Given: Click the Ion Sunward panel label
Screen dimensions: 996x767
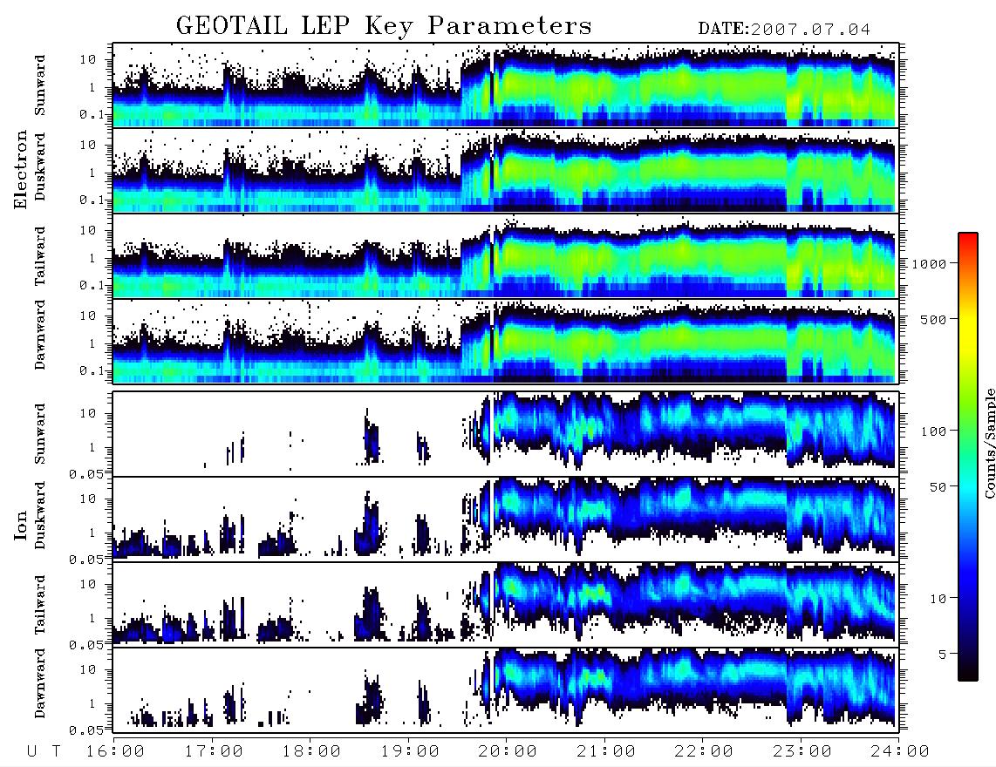Looking at the screenshot, I should 40,434.
